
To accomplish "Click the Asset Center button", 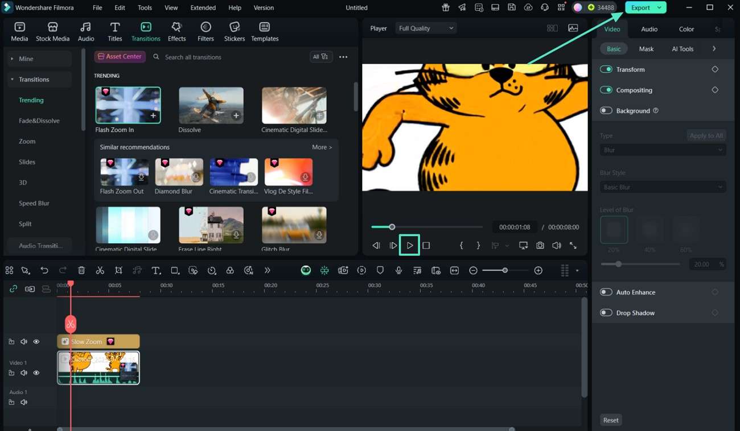I will (x=120, y=57).
